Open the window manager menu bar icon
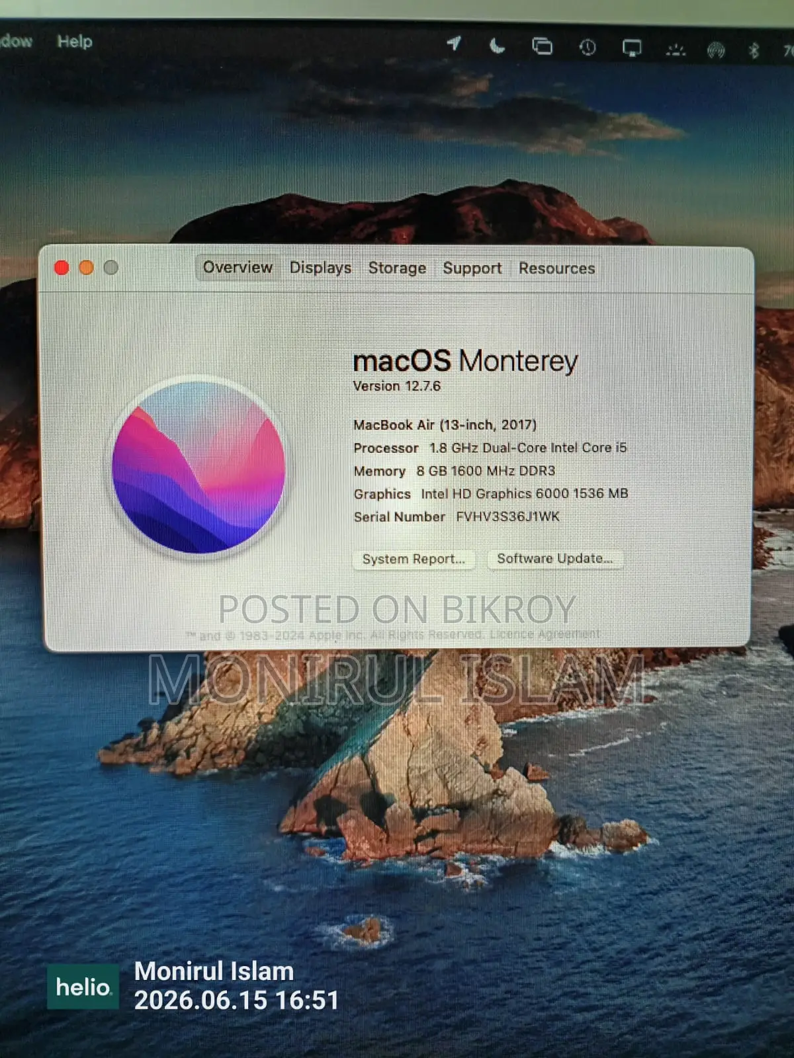This screenshot has height=1058, width=794. click(x=543, y=46)
